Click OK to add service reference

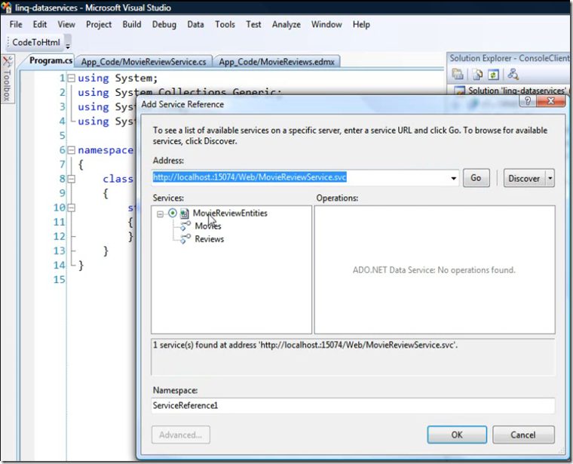[x=457, y=435]
